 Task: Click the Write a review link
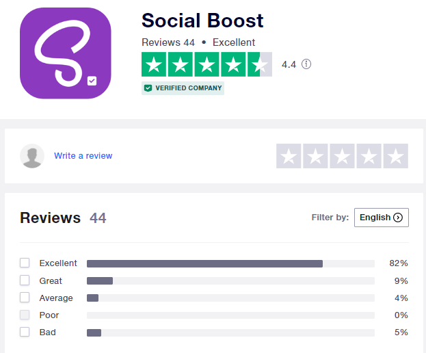coord(83,156)
